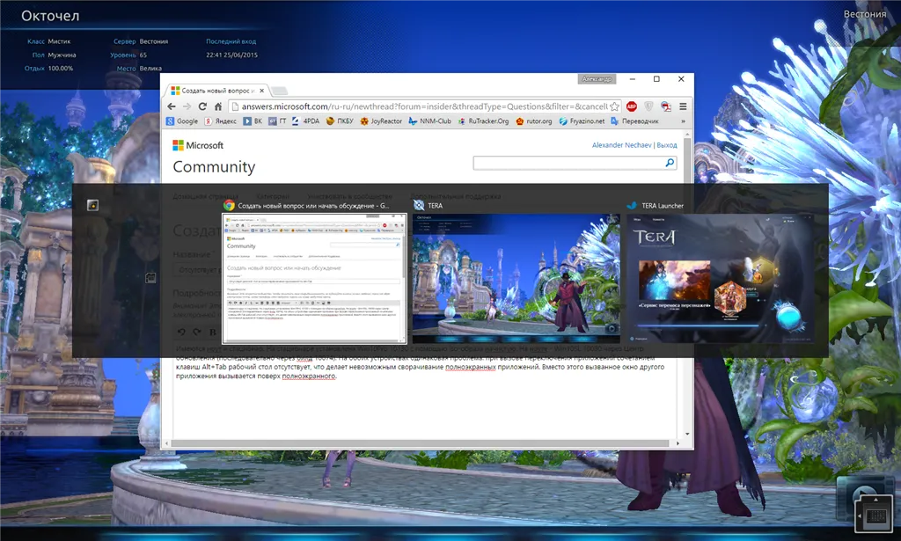Click the on-screen keyboard overlay icon in the game corner
The image size is (901, 541).
tap(875, 515)
